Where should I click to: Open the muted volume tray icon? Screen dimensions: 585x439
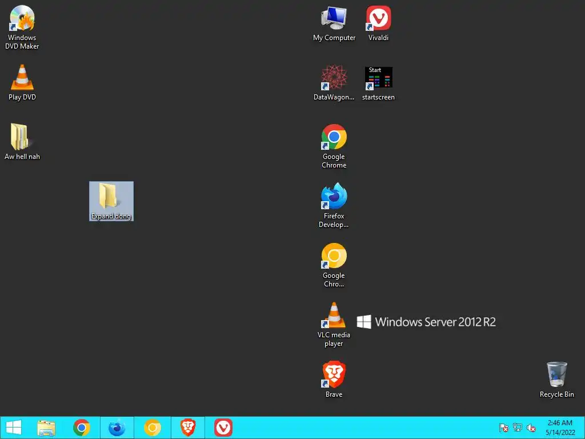531,428
